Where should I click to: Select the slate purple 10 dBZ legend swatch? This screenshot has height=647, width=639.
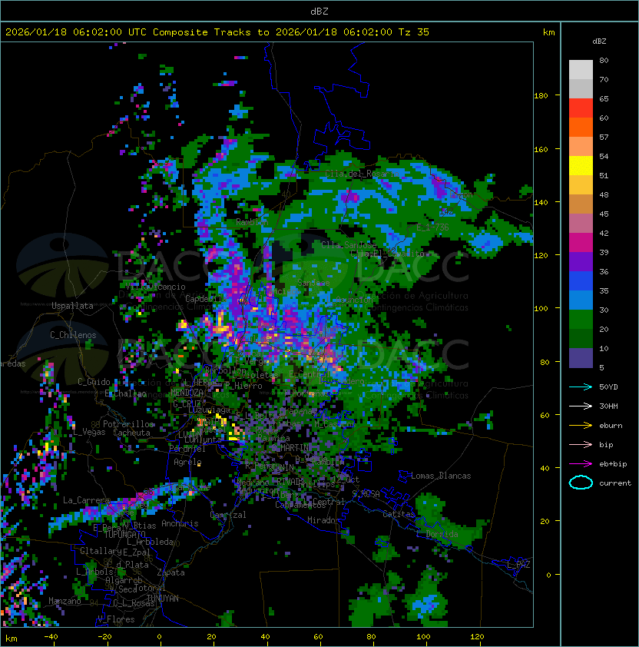click(581, 358)
